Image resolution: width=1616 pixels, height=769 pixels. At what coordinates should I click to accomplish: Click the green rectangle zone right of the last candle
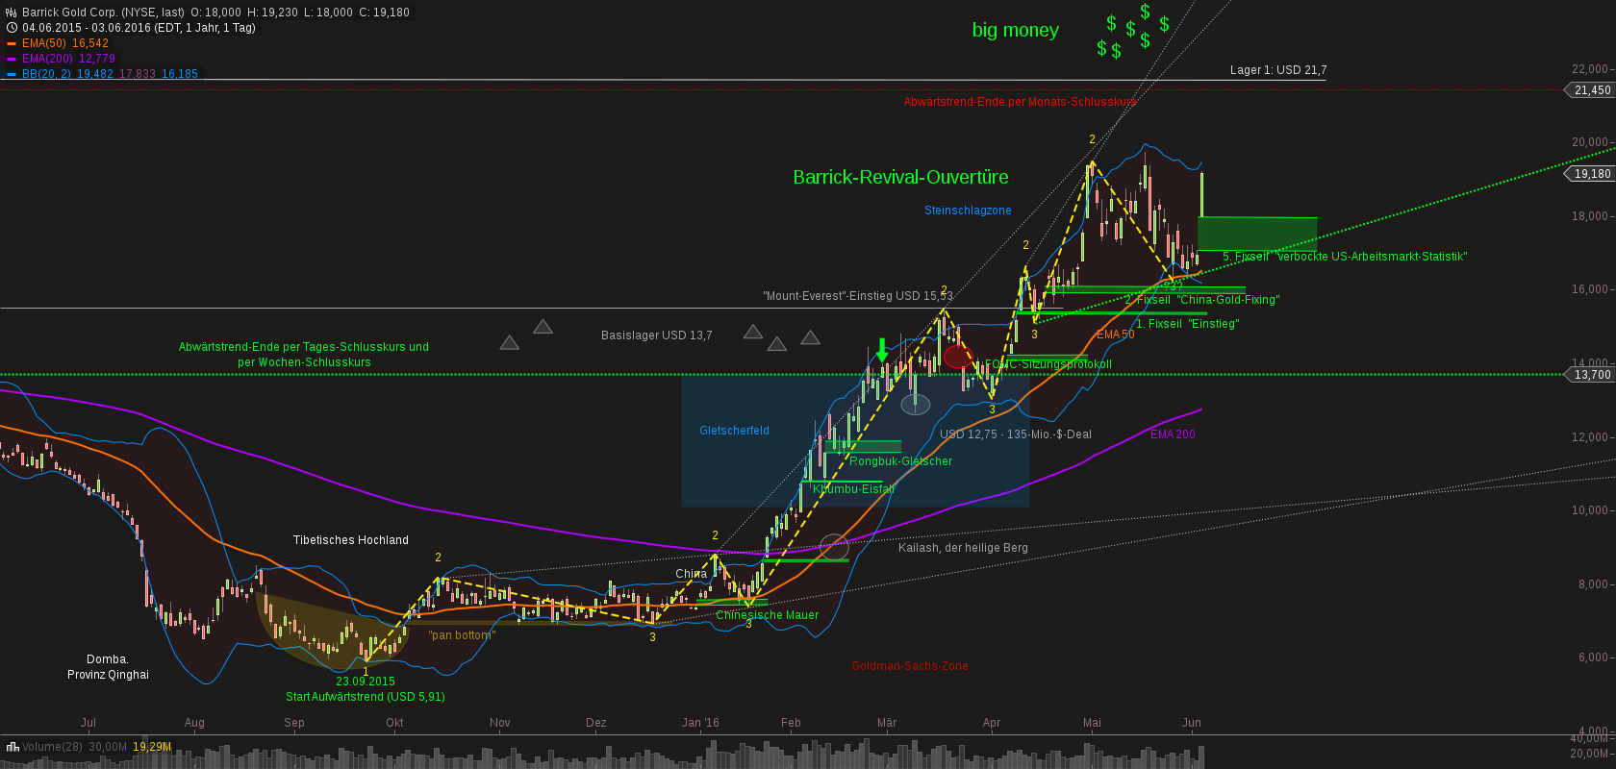1257,234
